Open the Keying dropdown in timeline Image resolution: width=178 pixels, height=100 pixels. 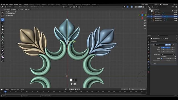pyautogui.click(x=13, y=89)
